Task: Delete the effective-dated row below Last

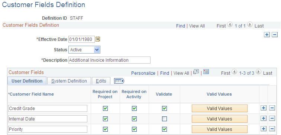Action: click(x=275, y=35)
